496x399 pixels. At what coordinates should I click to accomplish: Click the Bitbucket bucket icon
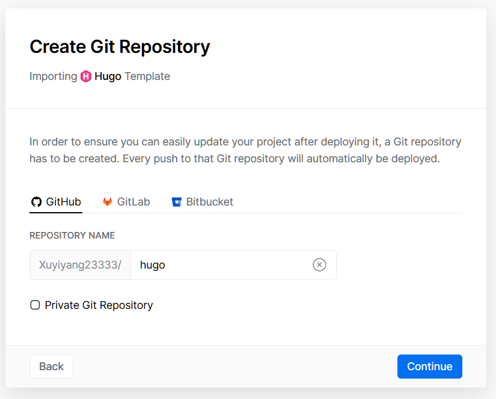tap(176, 202)
